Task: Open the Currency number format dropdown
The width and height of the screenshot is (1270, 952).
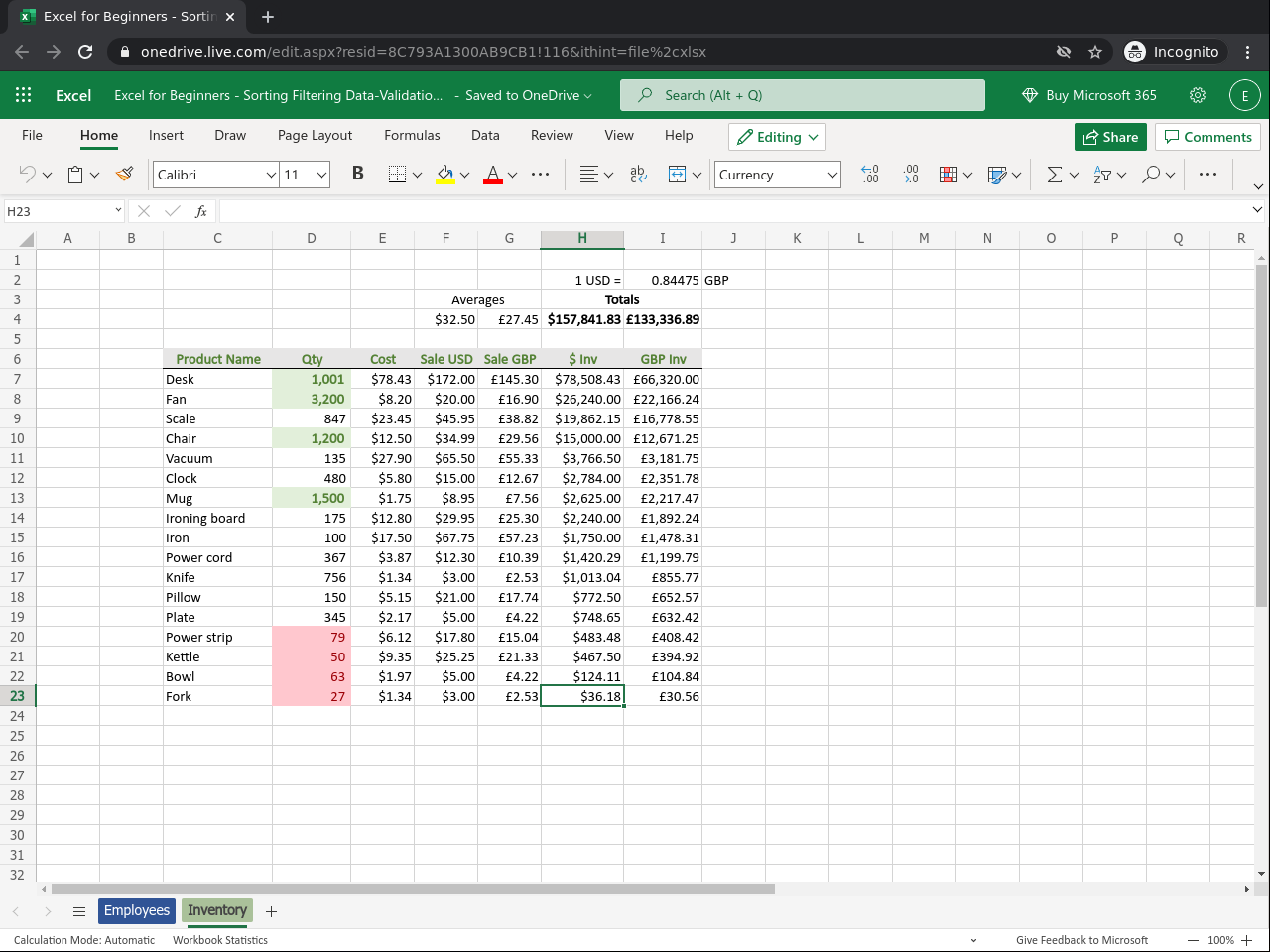Action: pyautogui.click(x=831, y=175)
